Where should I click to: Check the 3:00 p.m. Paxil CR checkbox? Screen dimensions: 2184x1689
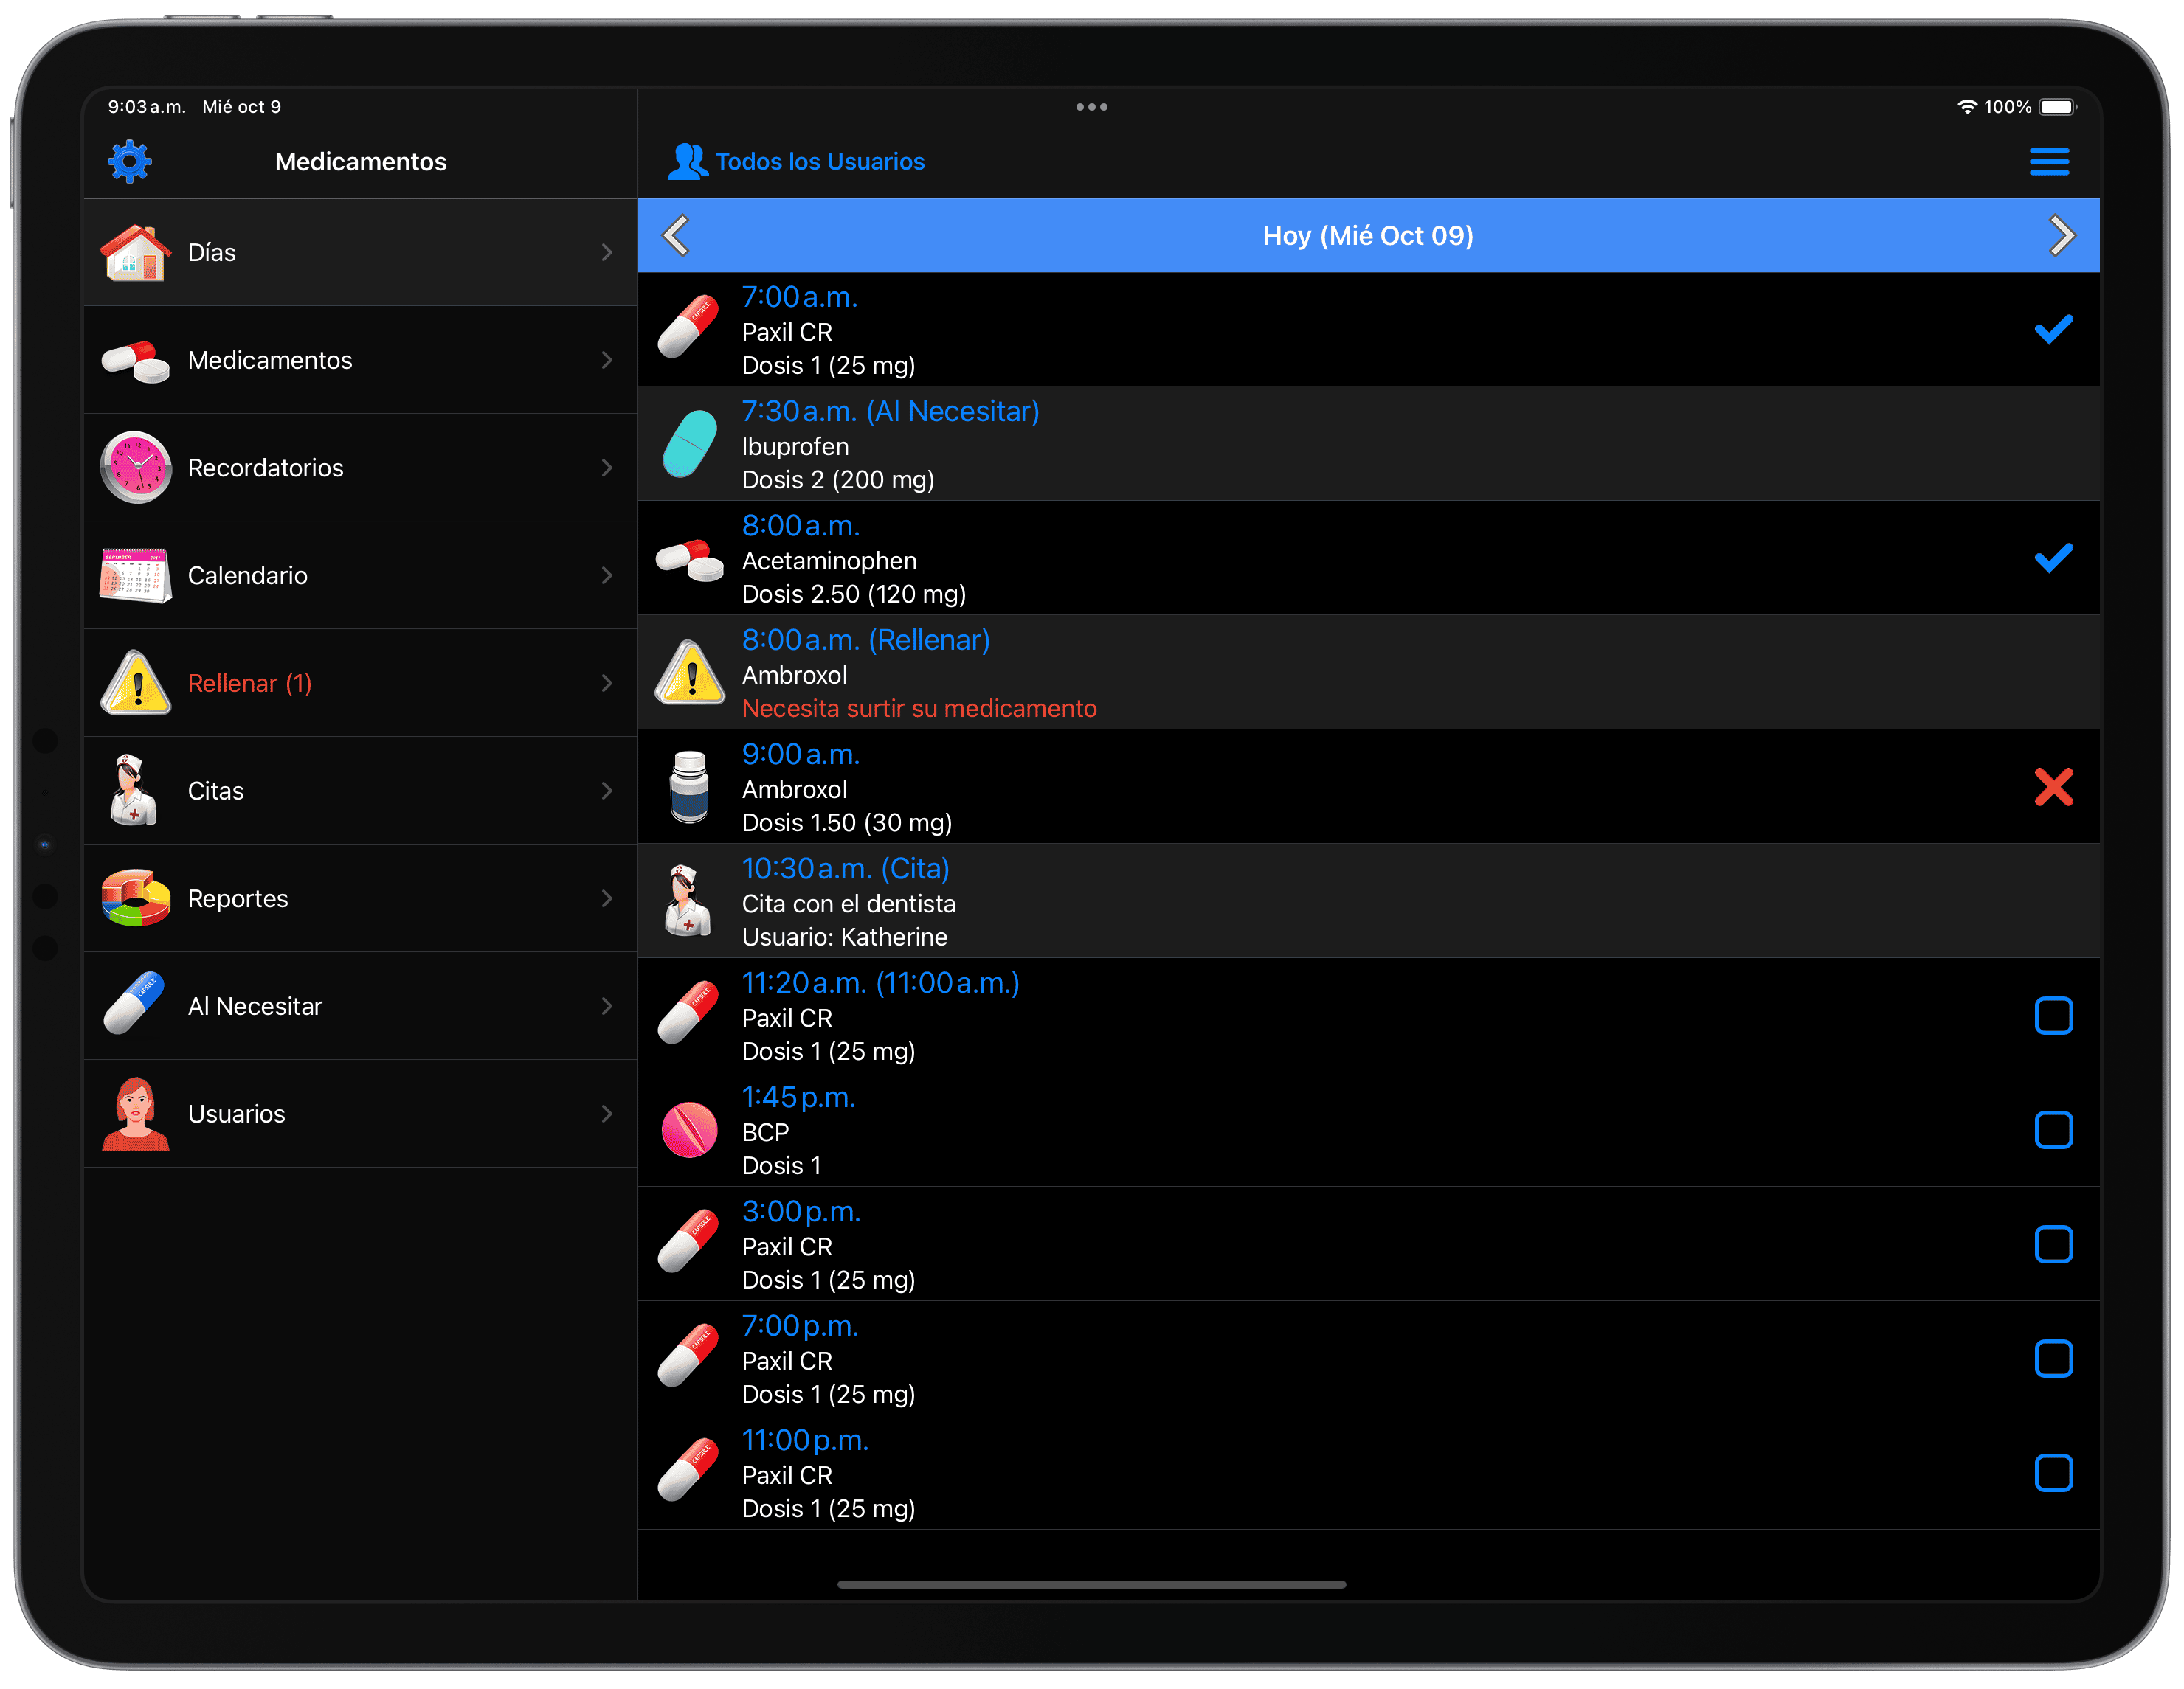click(x=2054, y=1245)
